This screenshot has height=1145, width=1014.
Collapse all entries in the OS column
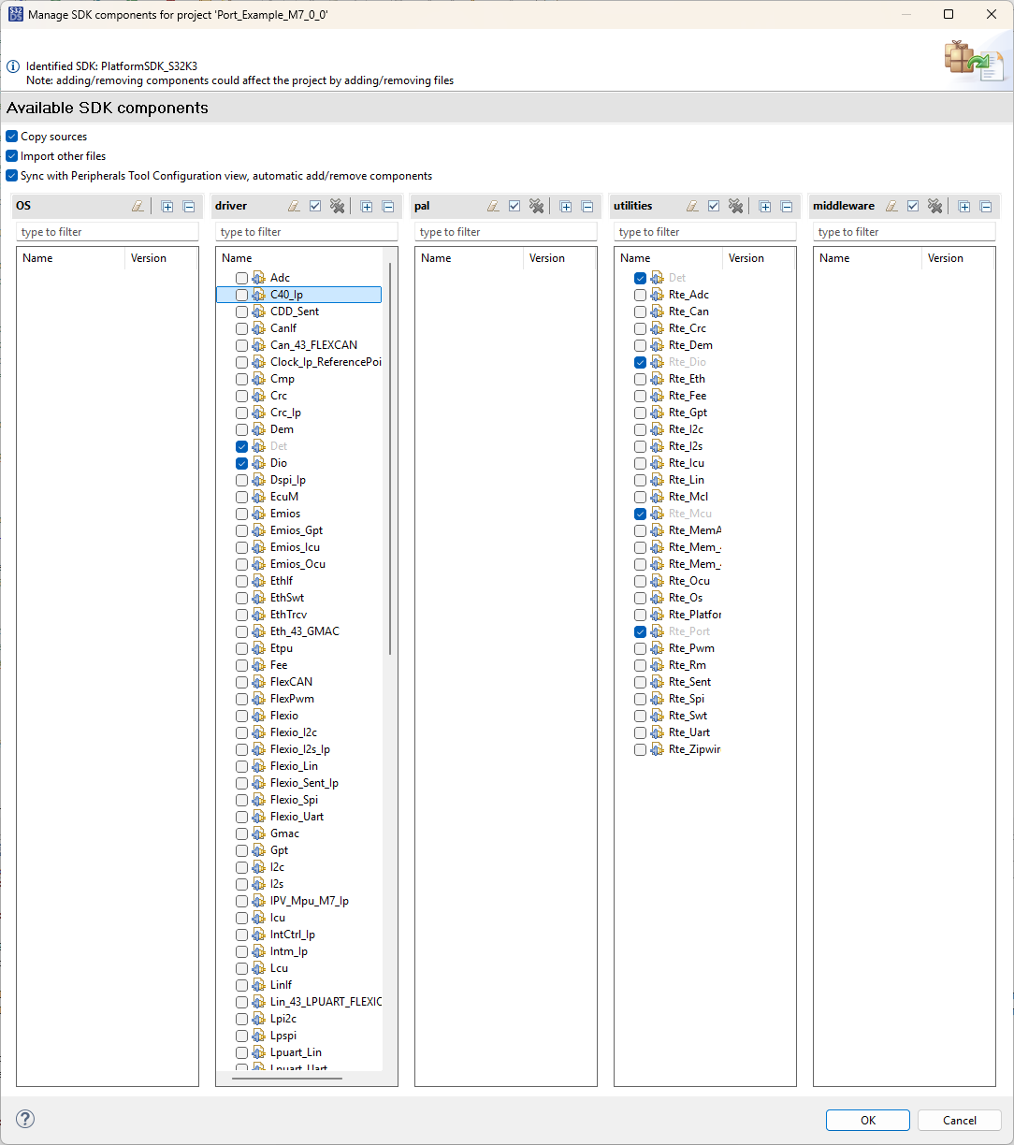pos(189,206)
